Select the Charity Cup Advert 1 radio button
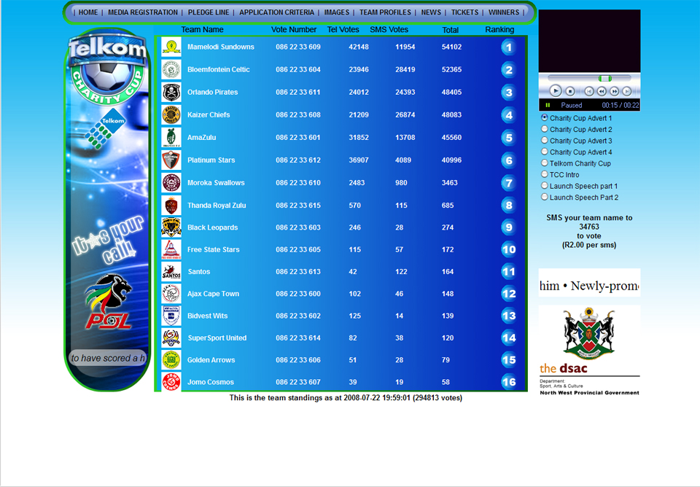The height and width of the screenshot is (487, 700). point(544,117)
